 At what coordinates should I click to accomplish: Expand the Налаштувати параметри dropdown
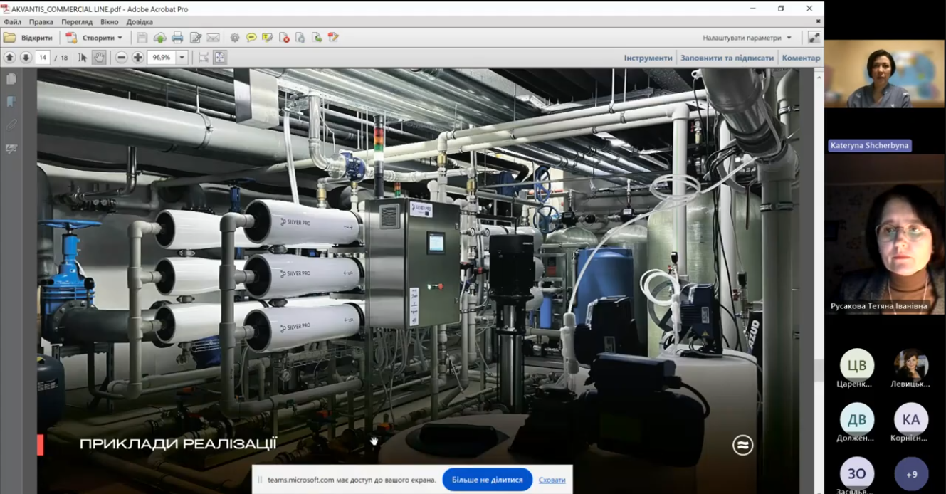coord(789,38)
